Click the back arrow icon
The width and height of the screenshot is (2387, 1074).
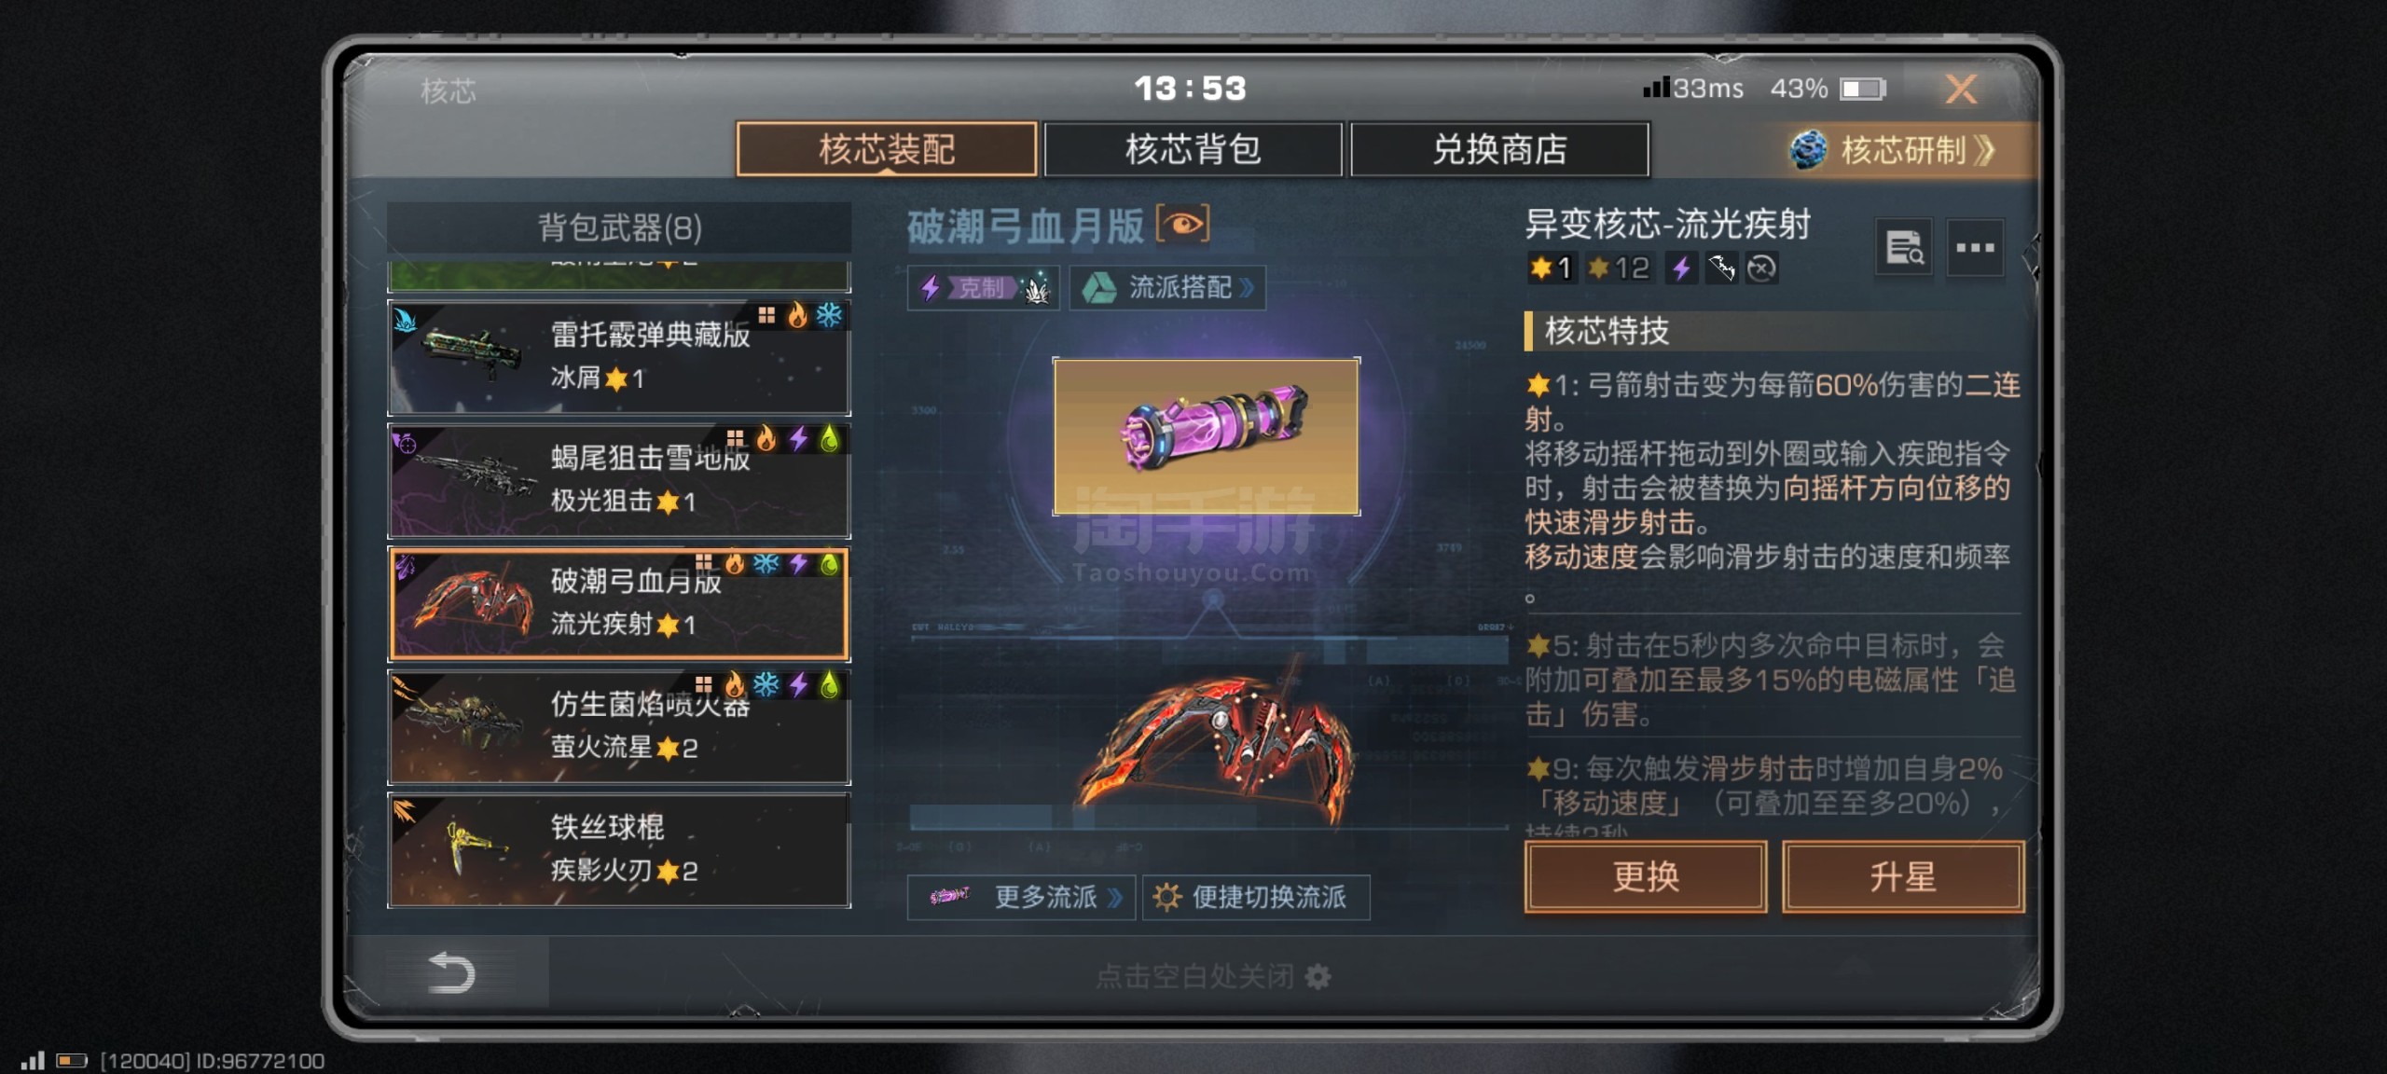[451, 972]
